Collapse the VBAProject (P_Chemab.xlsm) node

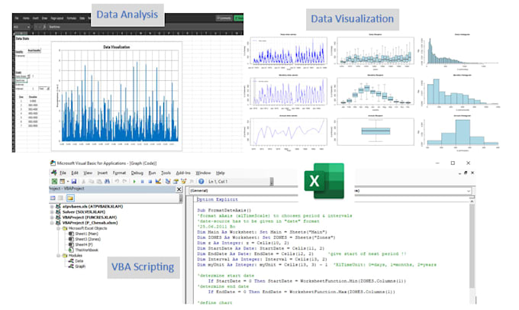(52, 223)
